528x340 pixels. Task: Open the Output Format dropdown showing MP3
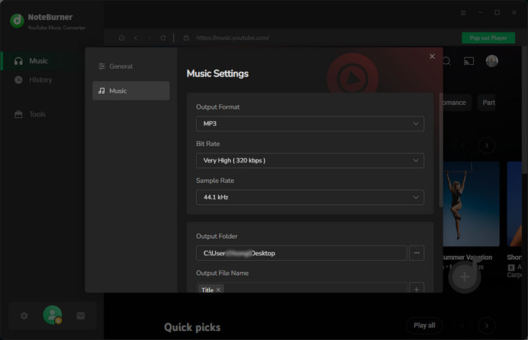(309, 124)
